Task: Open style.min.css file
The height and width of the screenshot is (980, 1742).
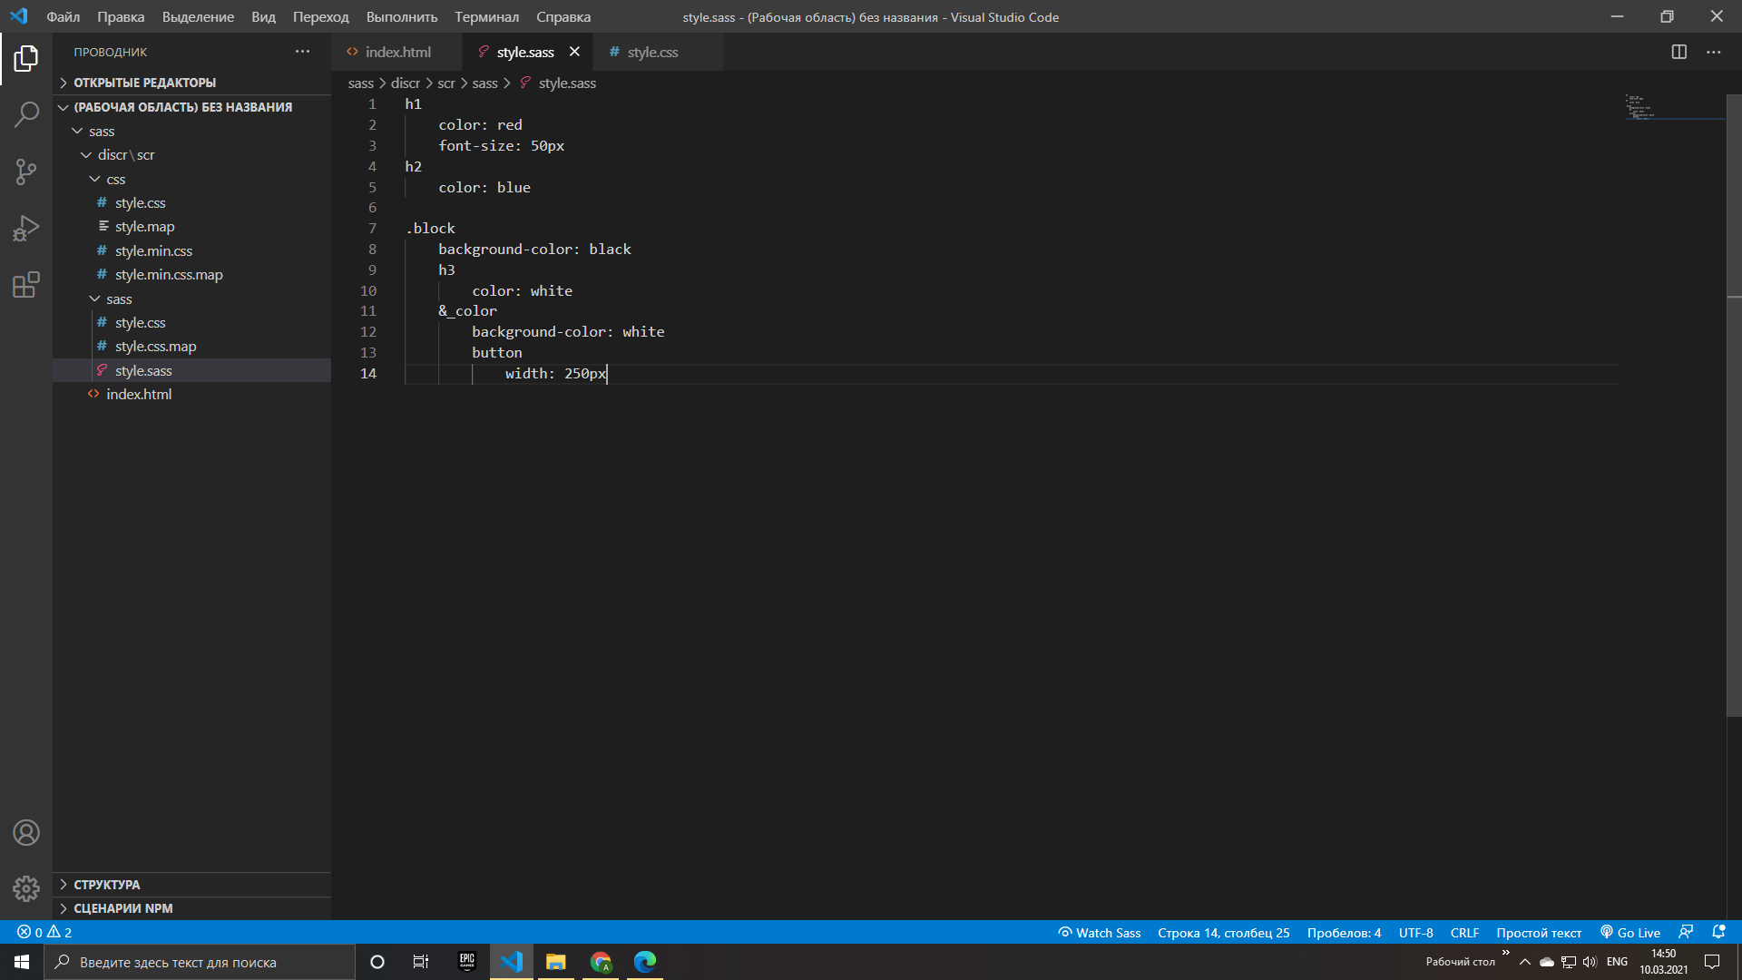Action: (x=191, y=251)
